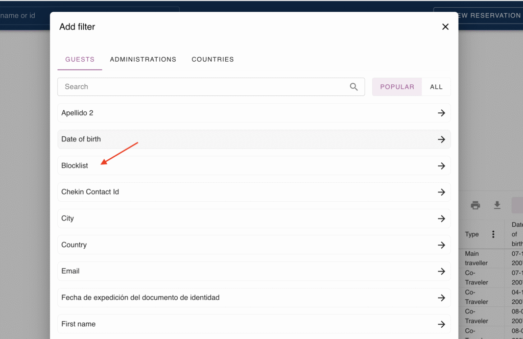Click the arrow on the Blocklist row
523x339 pixels.
441,166
